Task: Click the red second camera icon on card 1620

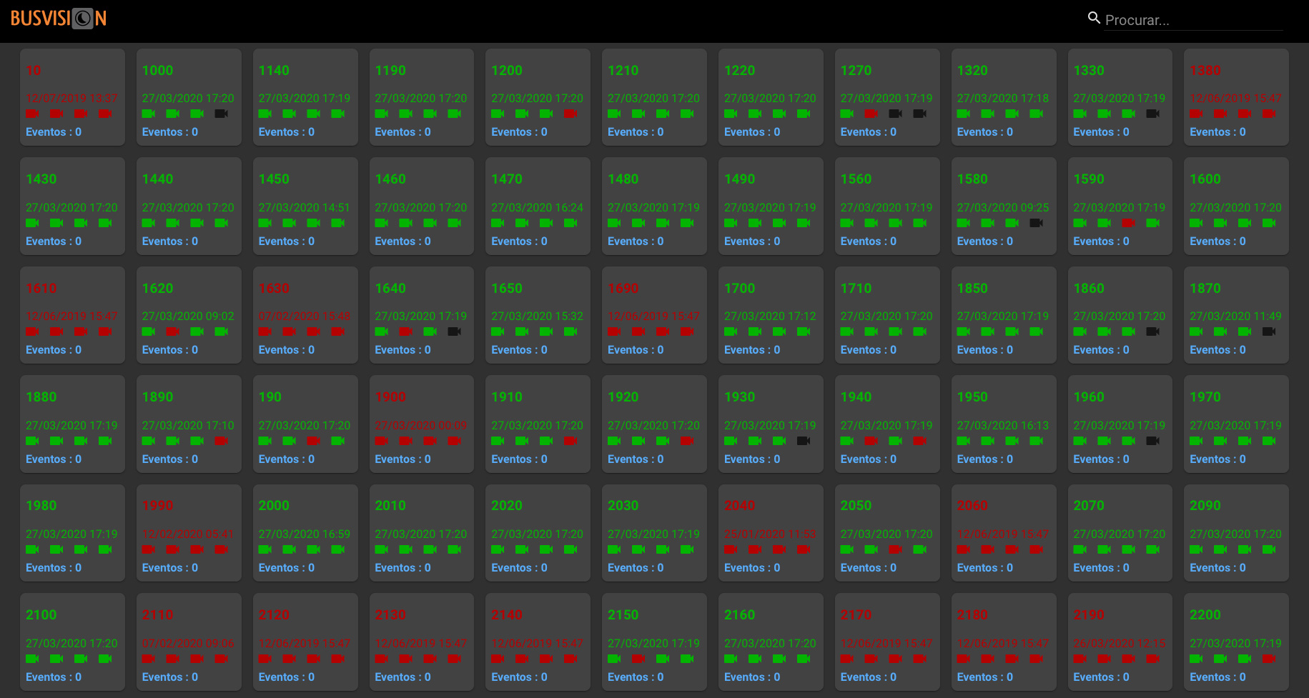Action: click(x=173, y=331)
